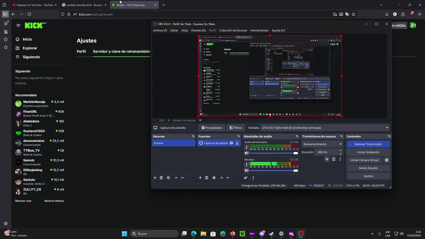The image size is (425, 239).
Task: Click Detener Transmisión button
Action: point(368,144)
